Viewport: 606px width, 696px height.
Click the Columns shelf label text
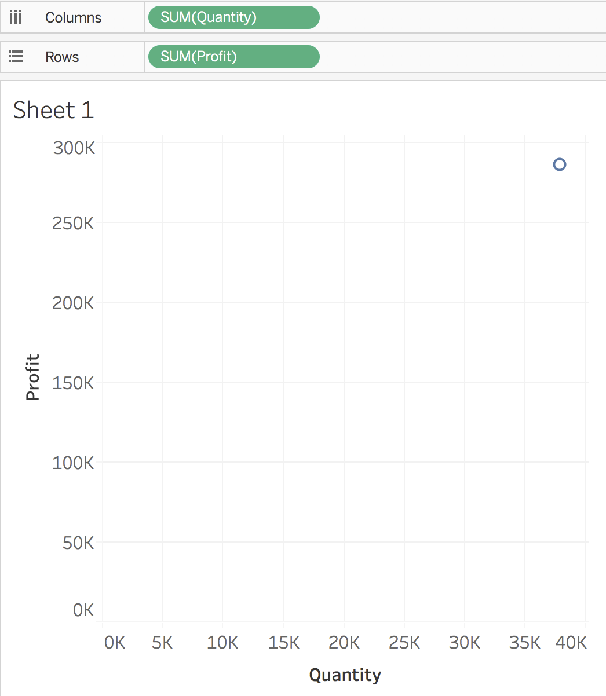73,17
